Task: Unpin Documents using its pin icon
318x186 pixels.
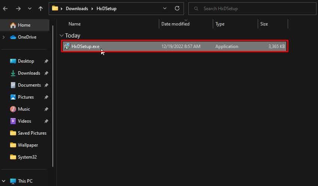Action: pos(46,85)
